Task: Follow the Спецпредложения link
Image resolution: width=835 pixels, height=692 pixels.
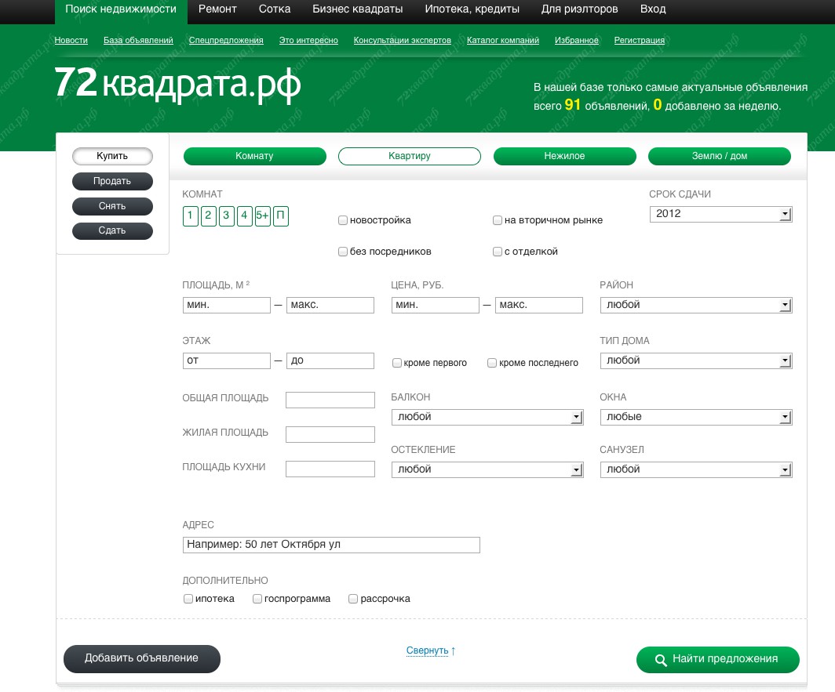Action: pyautogui.click(x=226, y=41)
